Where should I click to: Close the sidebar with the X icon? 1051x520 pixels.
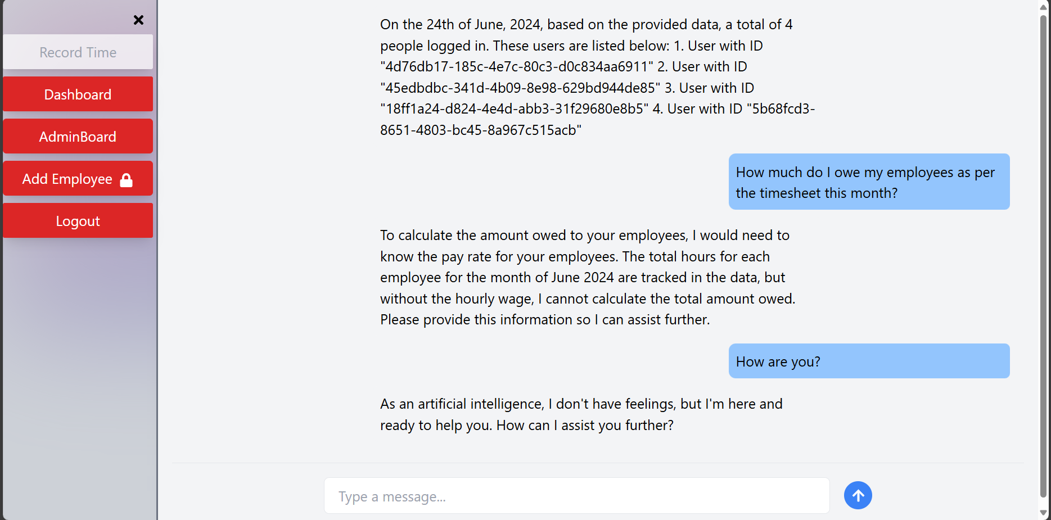pos(138,20)
